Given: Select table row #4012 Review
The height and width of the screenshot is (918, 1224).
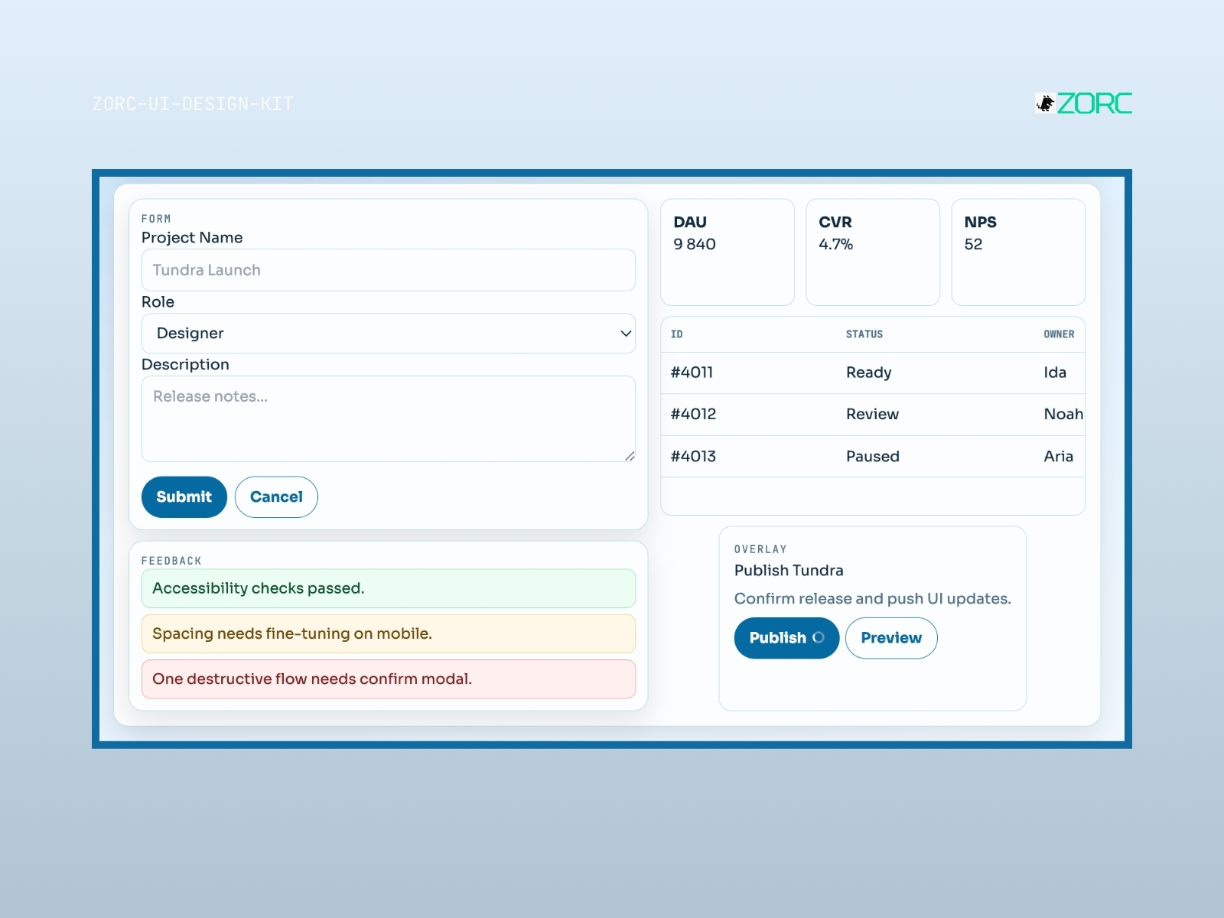Looking at the screenshot, I should [873, 415].
